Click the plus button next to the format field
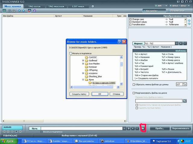This screenshot has width=193, height=144. coord(181,43)
